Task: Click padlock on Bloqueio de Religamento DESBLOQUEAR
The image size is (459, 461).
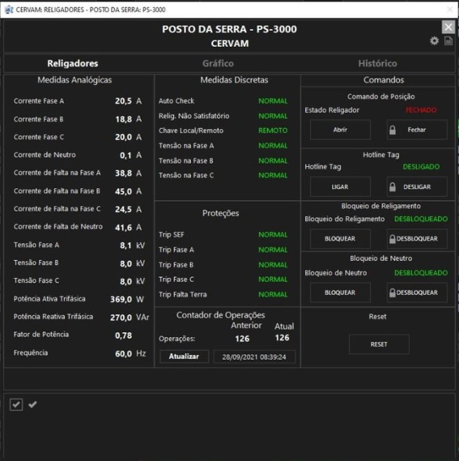Action: [392, 239]
